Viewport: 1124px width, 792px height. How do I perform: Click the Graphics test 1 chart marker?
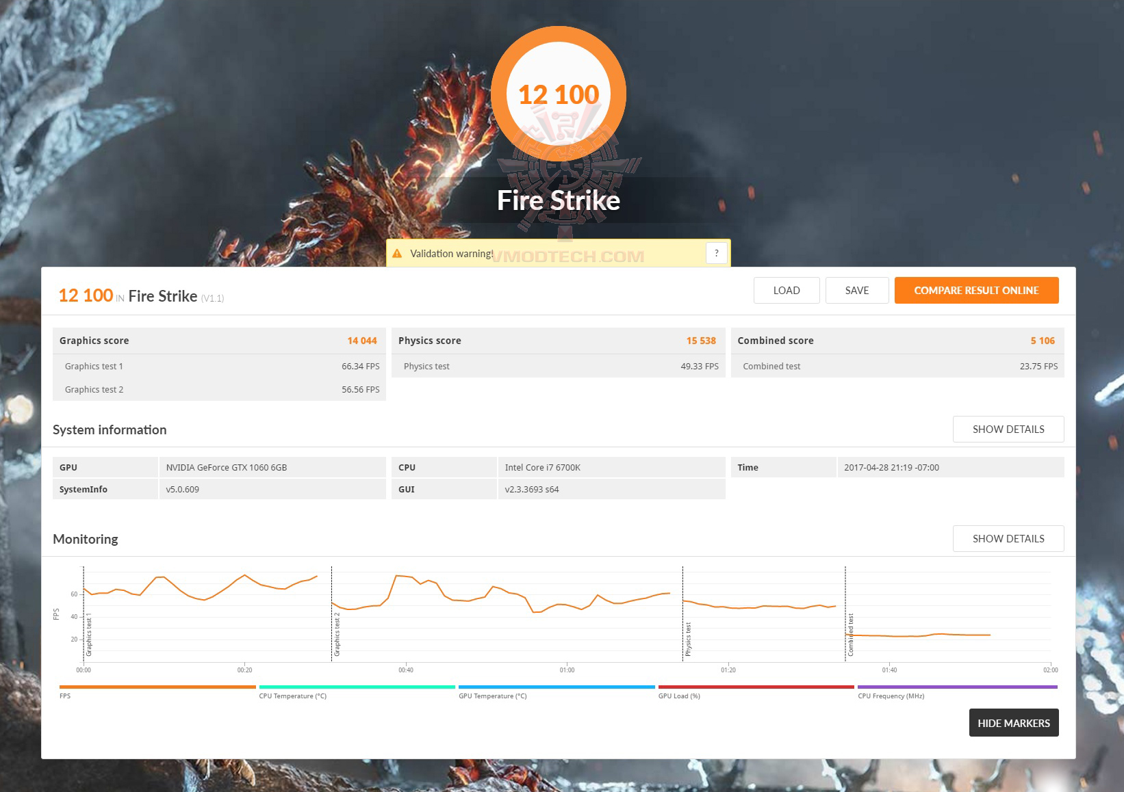coord(88,635)
